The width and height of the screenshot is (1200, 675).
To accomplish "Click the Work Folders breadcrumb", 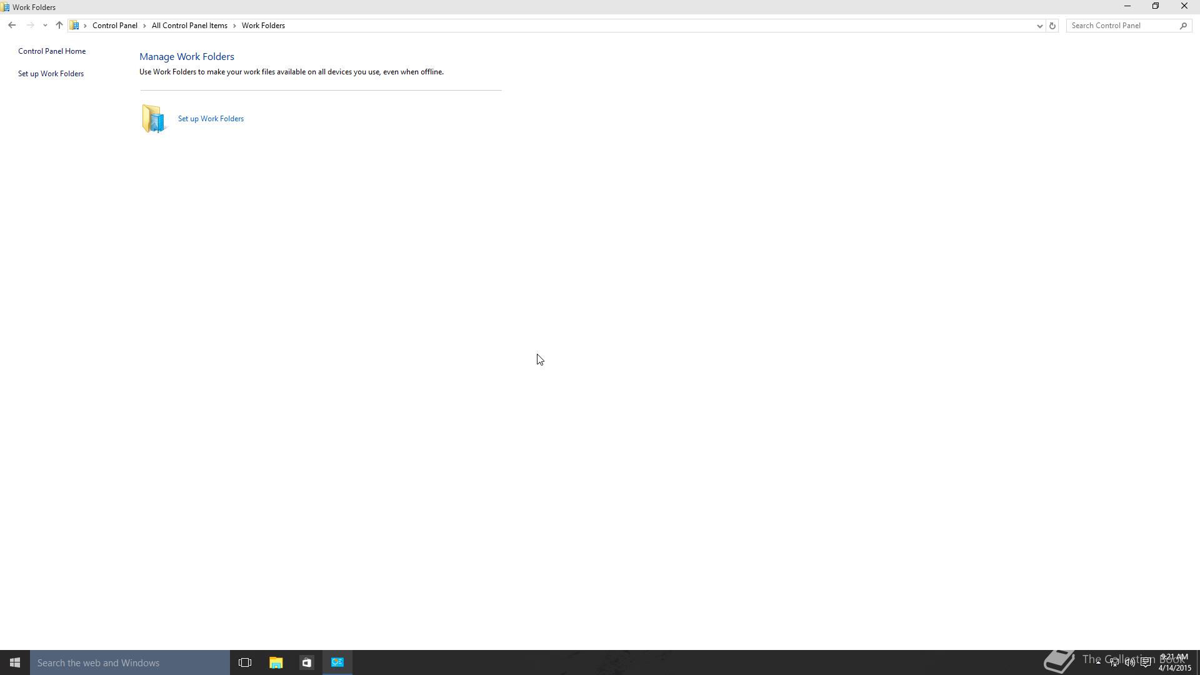I will click(x=263, y=26).
